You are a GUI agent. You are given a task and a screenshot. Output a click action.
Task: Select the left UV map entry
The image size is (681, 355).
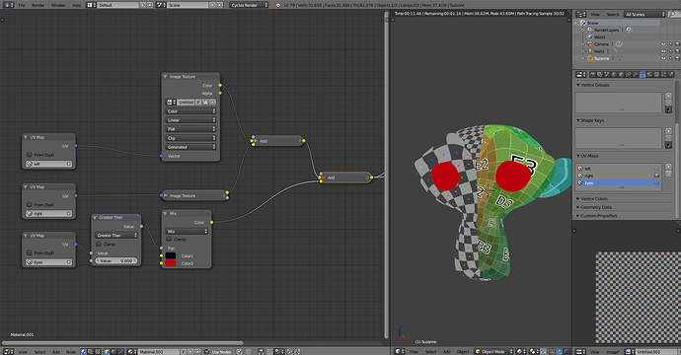tap(618, 169)
